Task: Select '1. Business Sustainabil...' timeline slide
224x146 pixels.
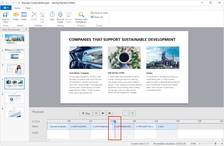Action: [x=58, y=127]
